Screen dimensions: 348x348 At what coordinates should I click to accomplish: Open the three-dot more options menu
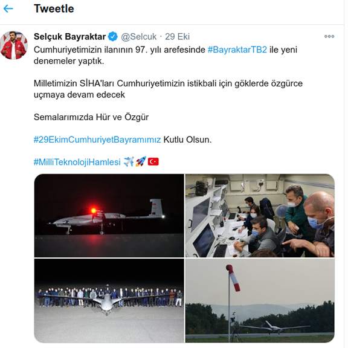point(329,36)
